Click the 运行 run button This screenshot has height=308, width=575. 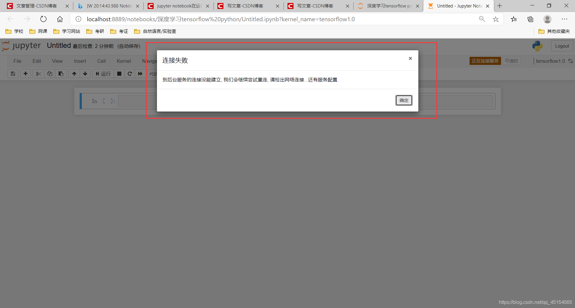point(103,74)
